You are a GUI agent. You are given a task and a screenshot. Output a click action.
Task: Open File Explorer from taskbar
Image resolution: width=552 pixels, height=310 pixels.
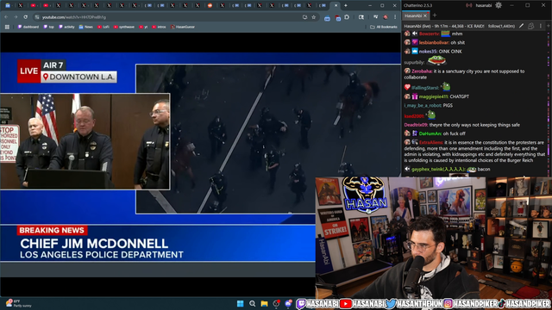(264, 304)
